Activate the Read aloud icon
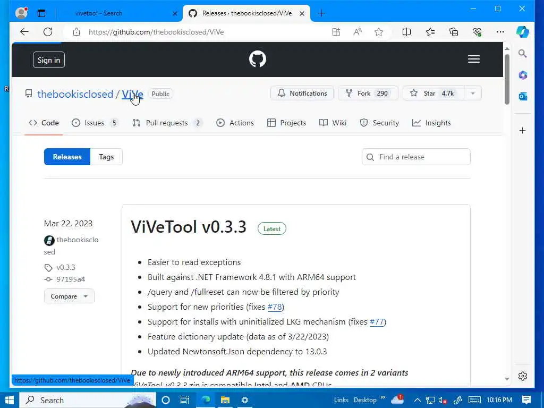 [x=358, y=32]
